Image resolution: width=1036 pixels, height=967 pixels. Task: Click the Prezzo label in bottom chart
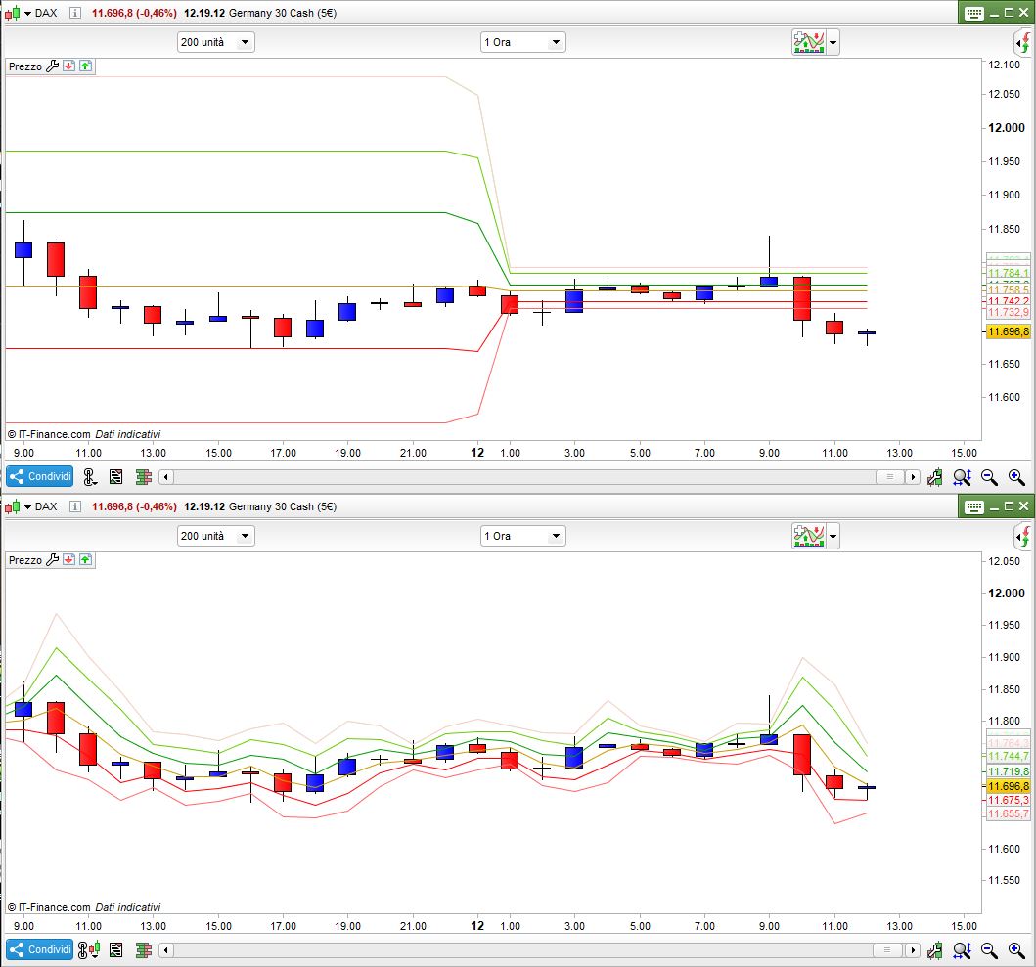[25, 560]
